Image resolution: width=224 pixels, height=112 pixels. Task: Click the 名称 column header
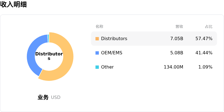click(99, 26)
